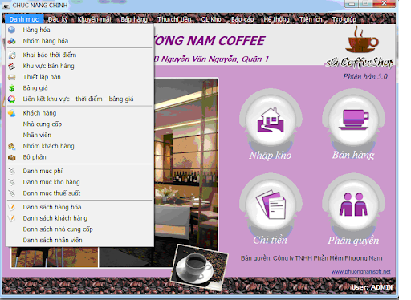411x300 pixels.
Task: Open the Hệ thống menu
Action: click(x=276, y=19)
